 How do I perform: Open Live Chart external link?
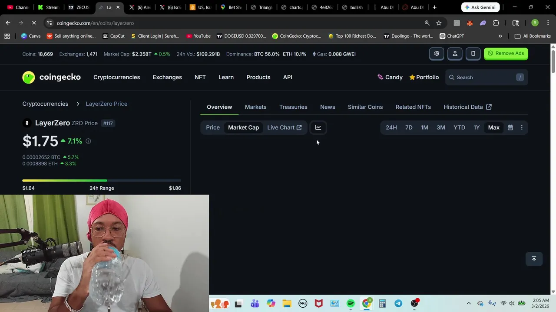pos(285,127)
